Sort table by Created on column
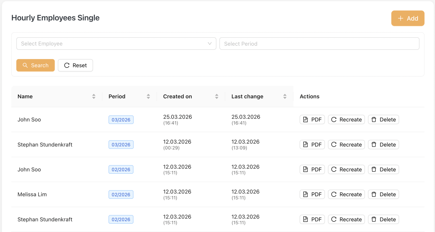The image size is (435, 232). [217, 97]
